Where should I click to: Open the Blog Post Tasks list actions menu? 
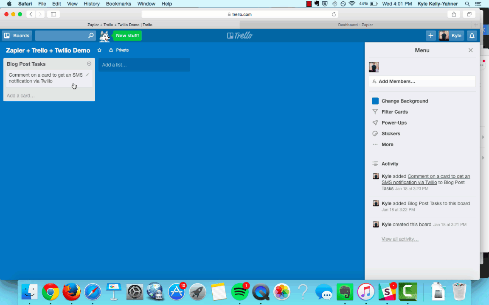89,64
